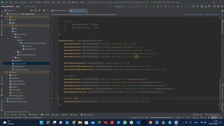Expand the External Libraries node
This screenshot has width=224, height=126.
5,99
